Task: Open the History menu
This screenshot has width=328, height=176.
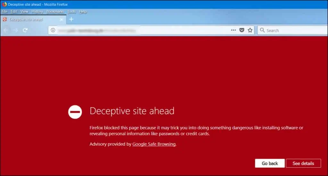Action: point(37,11)
